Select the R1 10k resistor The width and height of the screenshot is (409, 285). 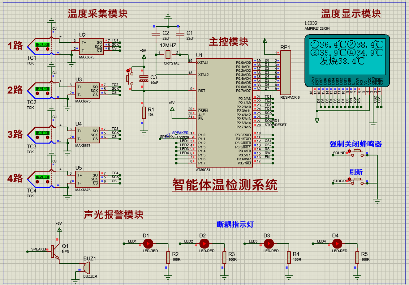coord(144,113)
